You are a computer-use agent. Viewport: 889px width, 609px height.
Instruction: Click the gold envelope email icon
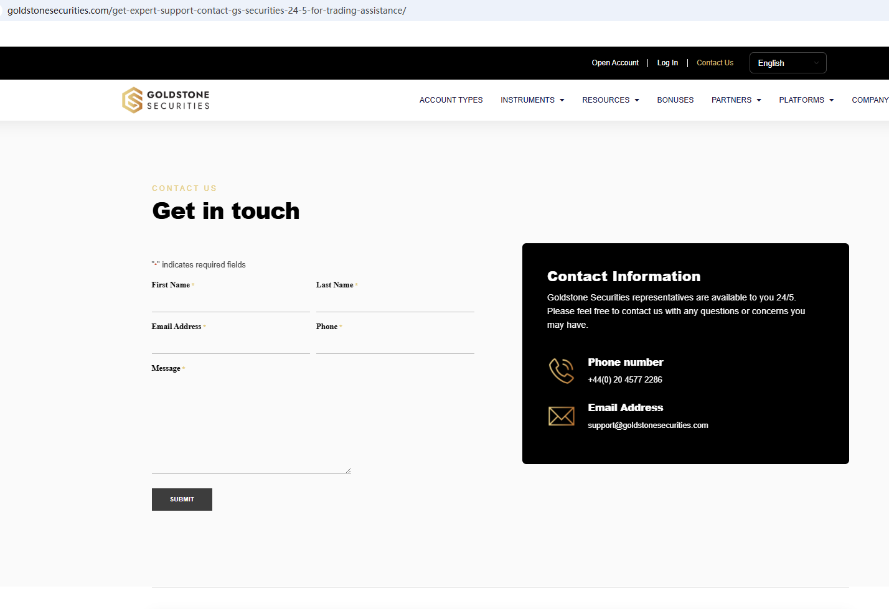[561, 416]
